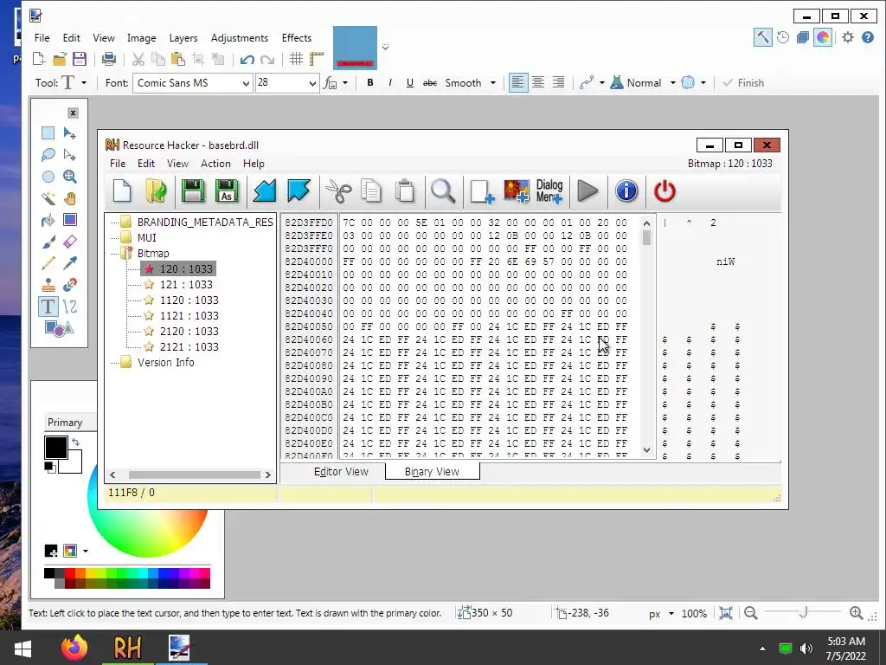
Task: Click the Dialog Menu editor icon
Action: click(549, 191)
